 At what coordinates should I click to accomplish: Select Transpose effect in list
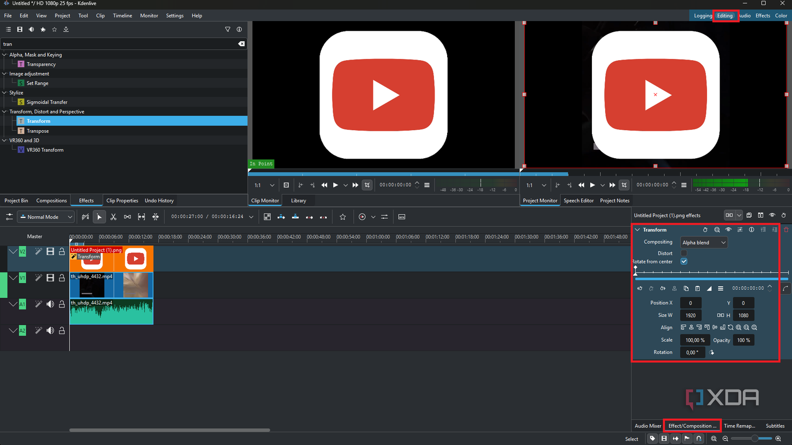pyautogui.click(x=37, y=131)
